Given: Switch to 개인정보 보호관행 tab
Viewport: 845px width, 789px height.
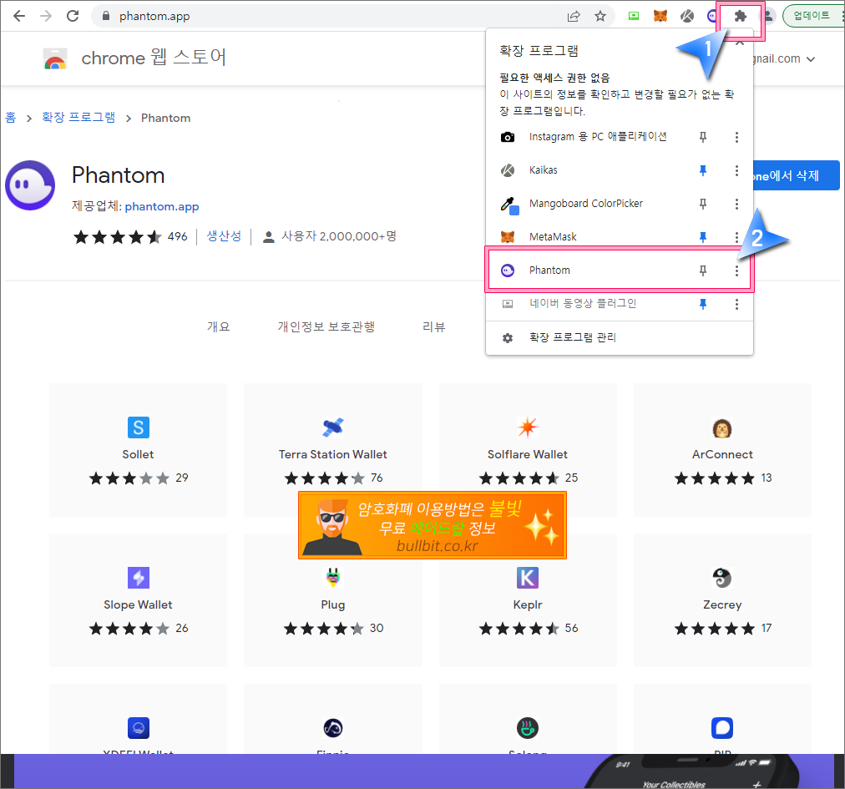Looking at the screenshot, I should click(x=326, y=326).
